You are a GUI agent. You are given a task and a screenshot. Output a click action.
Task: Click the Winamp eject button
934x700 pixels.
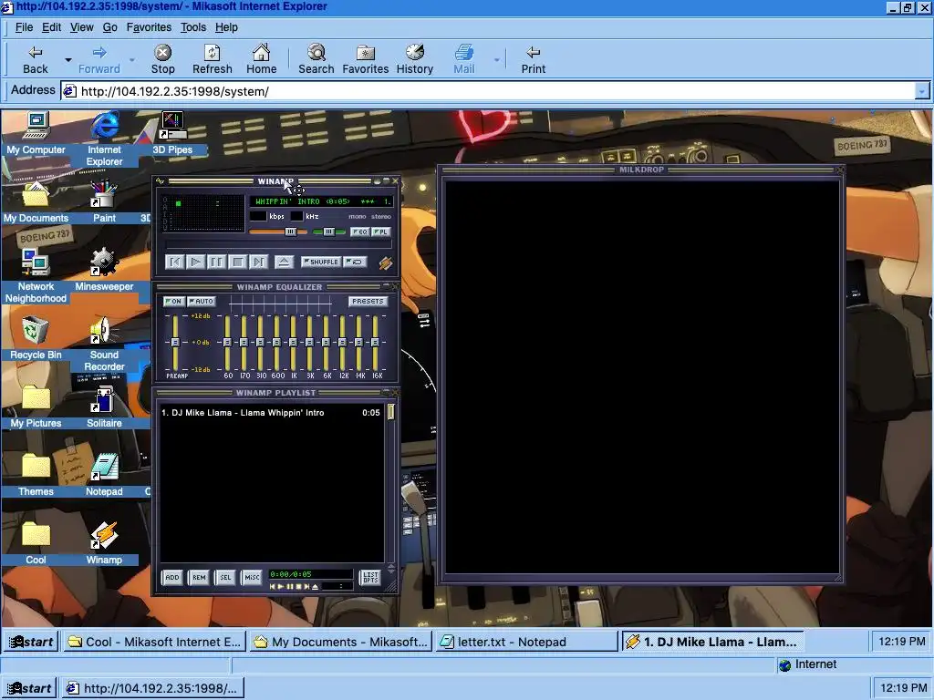[285, 262]
